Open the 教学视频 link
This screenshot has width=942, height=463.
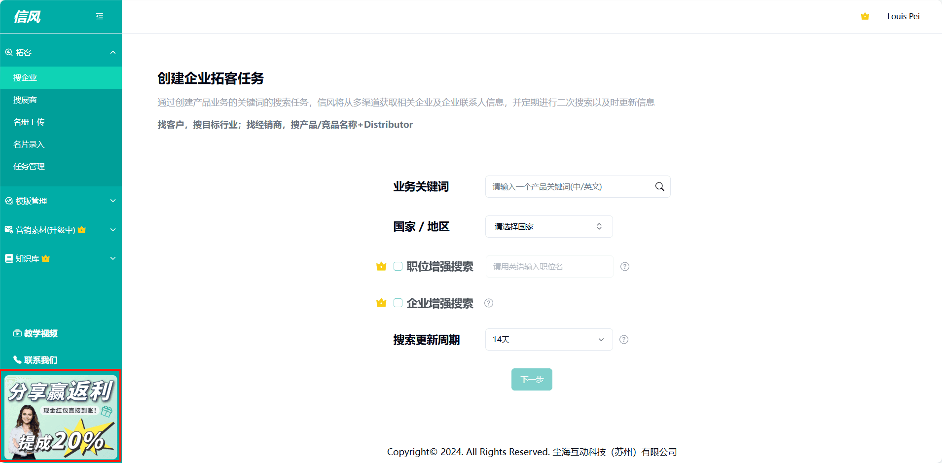tap(40, 333)
